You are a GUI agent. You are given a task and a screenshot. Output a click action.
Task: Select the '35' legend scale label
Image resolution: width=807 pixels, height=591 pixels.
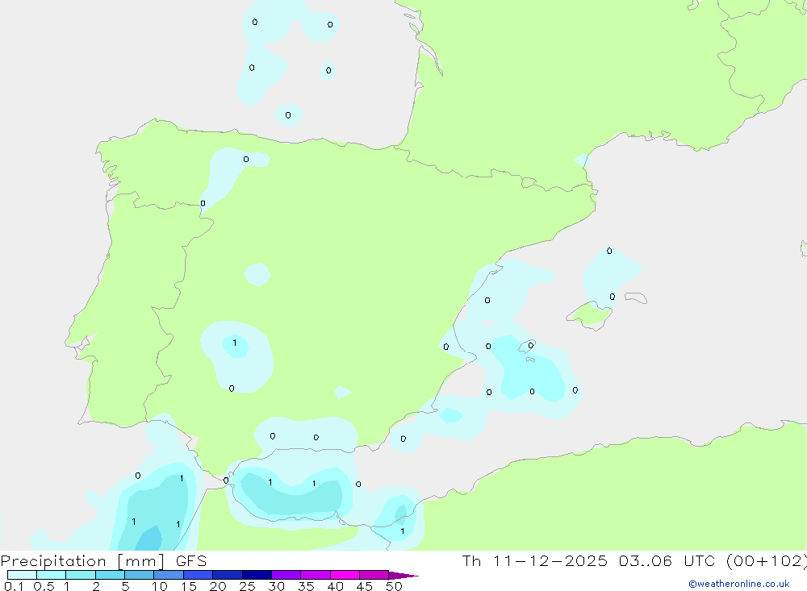306,586
